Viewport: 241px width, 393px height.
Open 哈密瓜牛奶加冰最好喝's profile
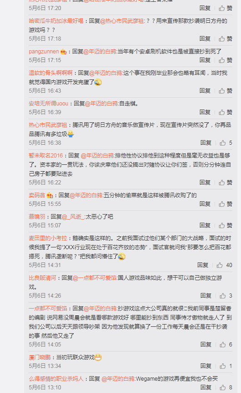(56, 21)
